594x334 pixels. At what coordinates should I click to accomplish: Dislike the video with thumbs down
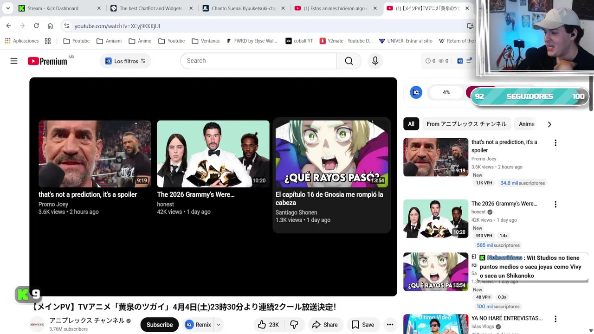pos(294,325)
